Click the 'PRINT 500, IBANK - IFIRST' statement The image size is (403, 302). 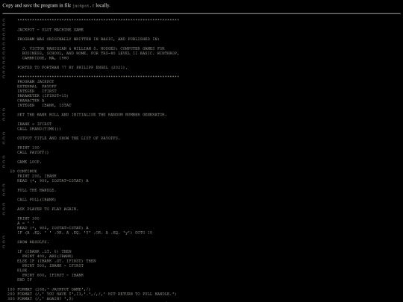point(53,265)
